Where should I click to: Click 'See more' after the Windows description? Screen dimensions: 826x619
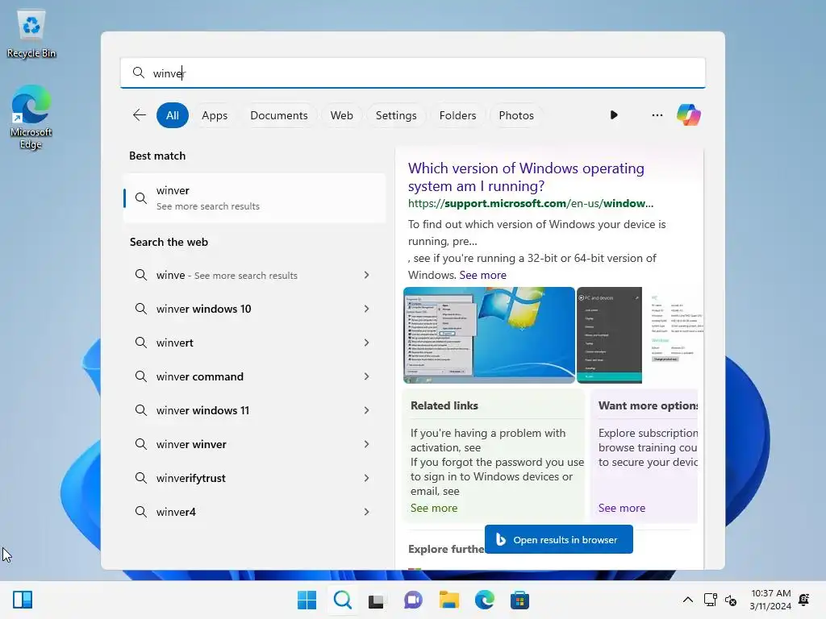click(482, 275)
